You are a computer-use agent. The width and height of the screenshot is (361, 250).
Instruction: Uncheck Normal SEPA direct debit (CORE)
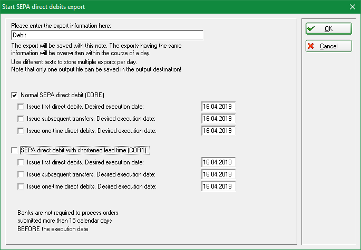[x=14, y=95]
